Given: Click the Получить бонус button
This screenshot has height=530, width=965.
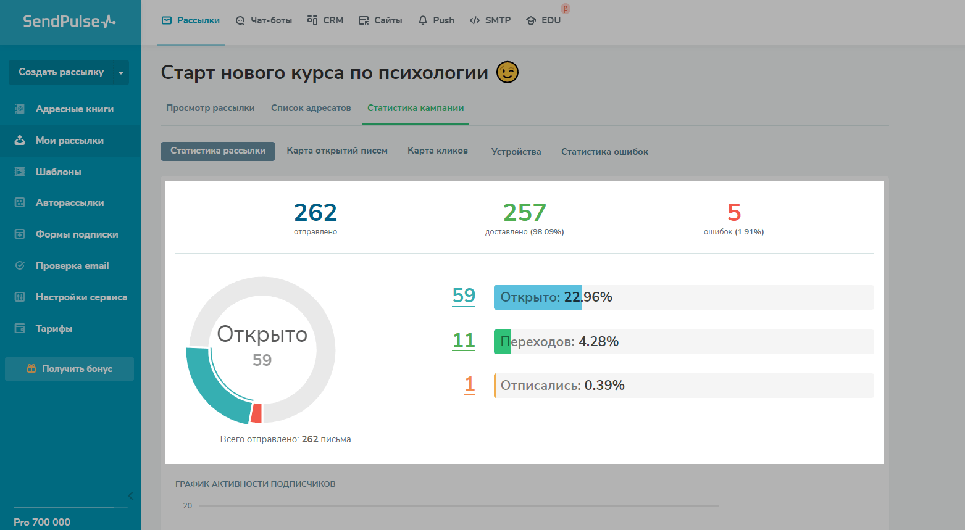Looking at the screenshot, I should click(x=69, y=369).
